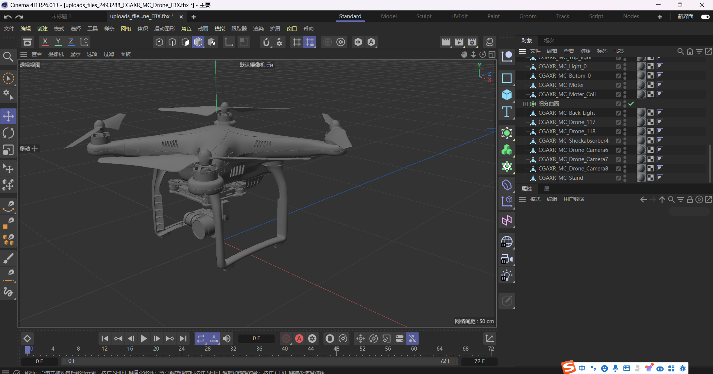Toggle X axis lock

click(x=45, y=42)
